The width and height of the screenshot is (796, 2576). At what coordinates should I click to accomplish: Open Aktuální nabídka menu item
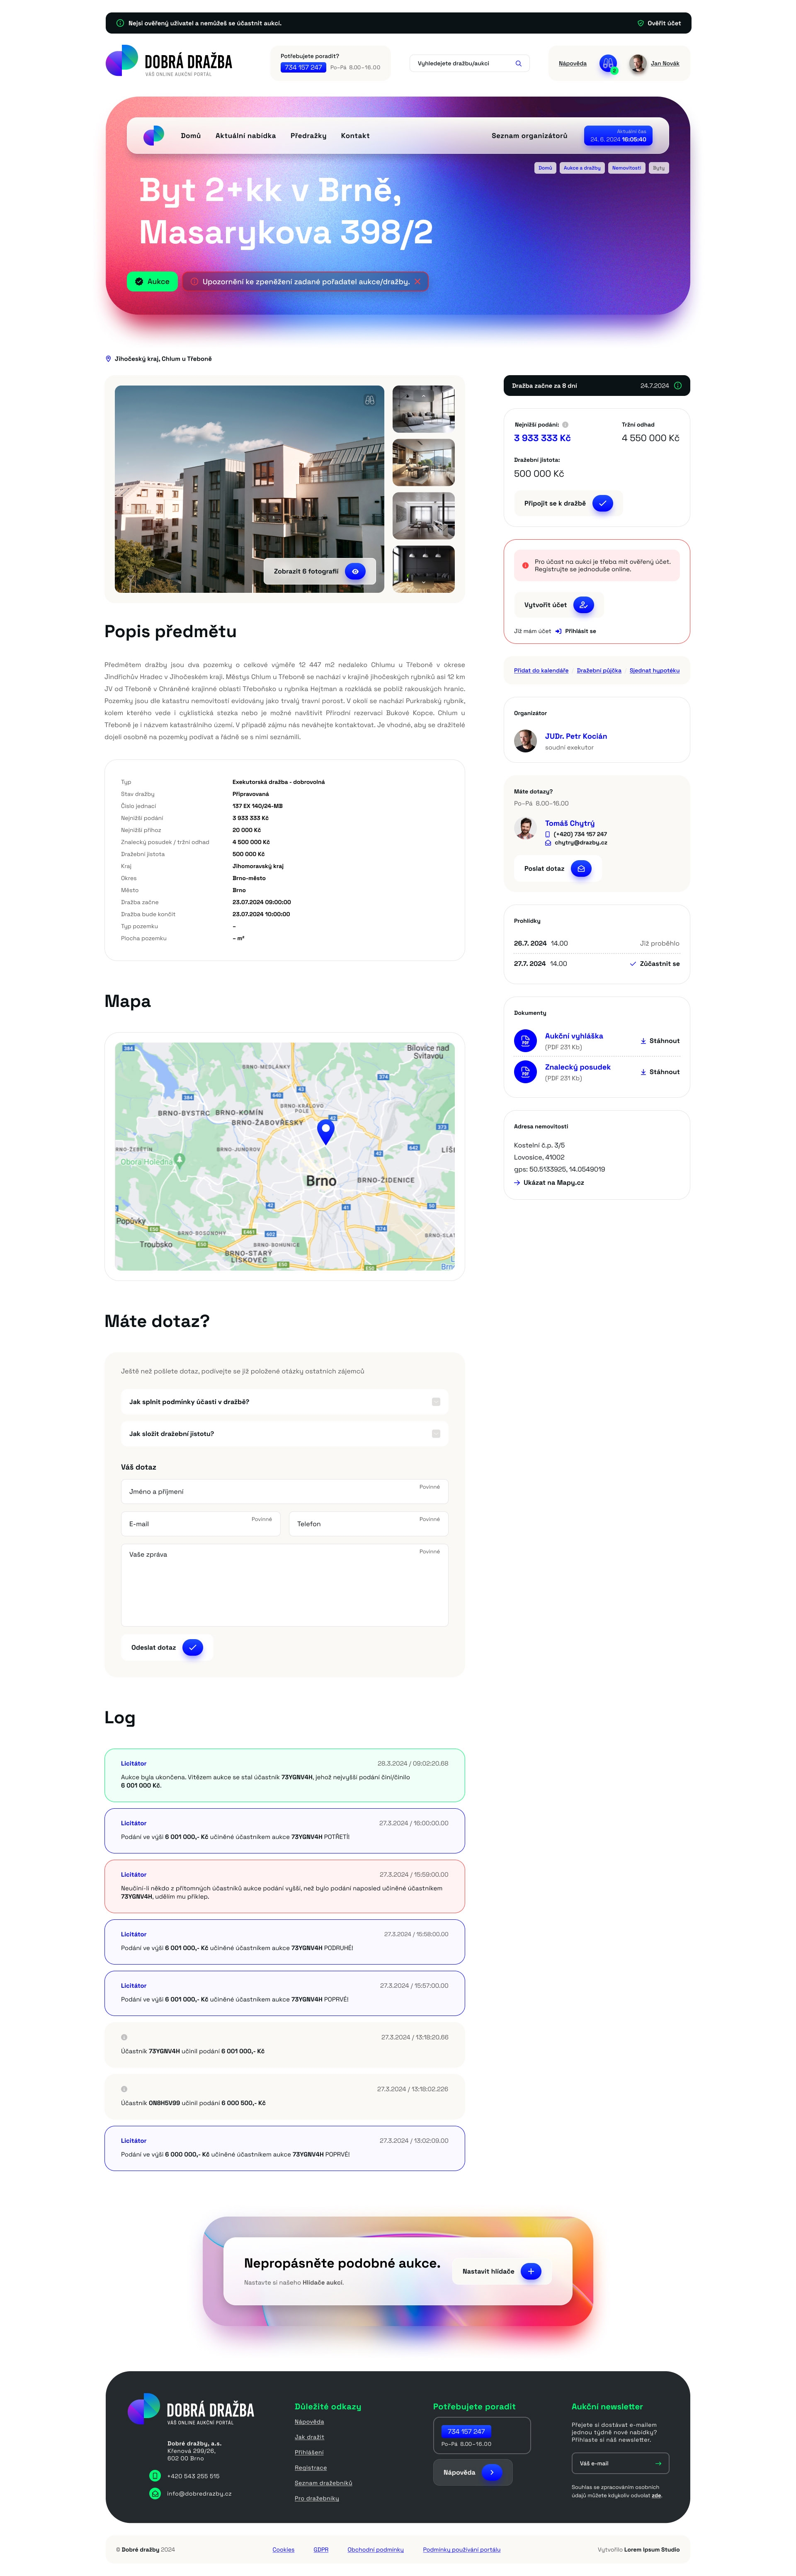pos(246,136)
